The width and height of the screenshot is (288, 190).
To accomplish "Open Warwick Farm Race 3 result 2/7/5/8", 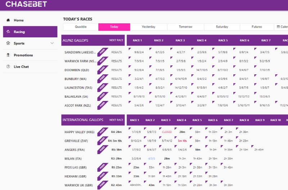I will click(x=181, y=61).
